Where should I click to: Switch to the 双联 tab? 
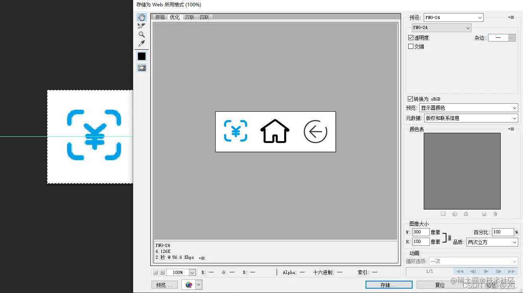[190, 17]
